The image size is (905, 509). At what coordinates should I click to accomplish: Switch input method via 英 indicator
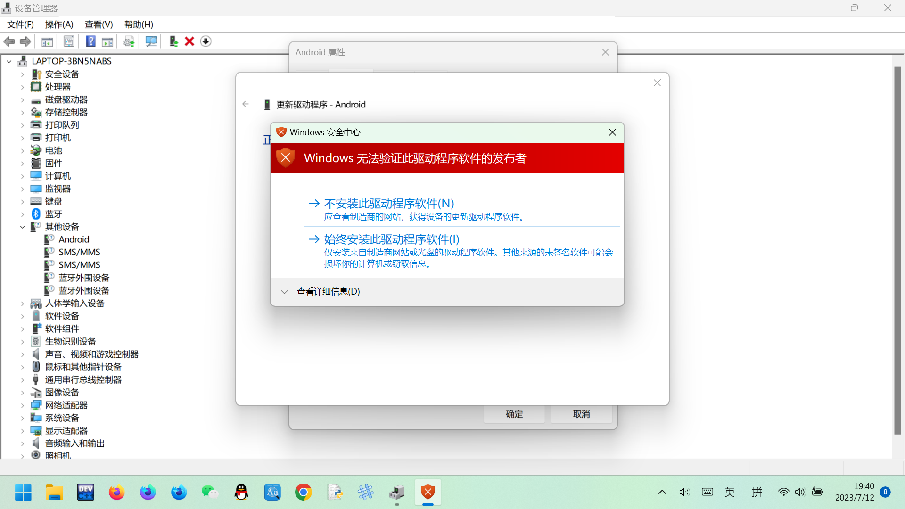pyautogui.click(x=730, y=492)
